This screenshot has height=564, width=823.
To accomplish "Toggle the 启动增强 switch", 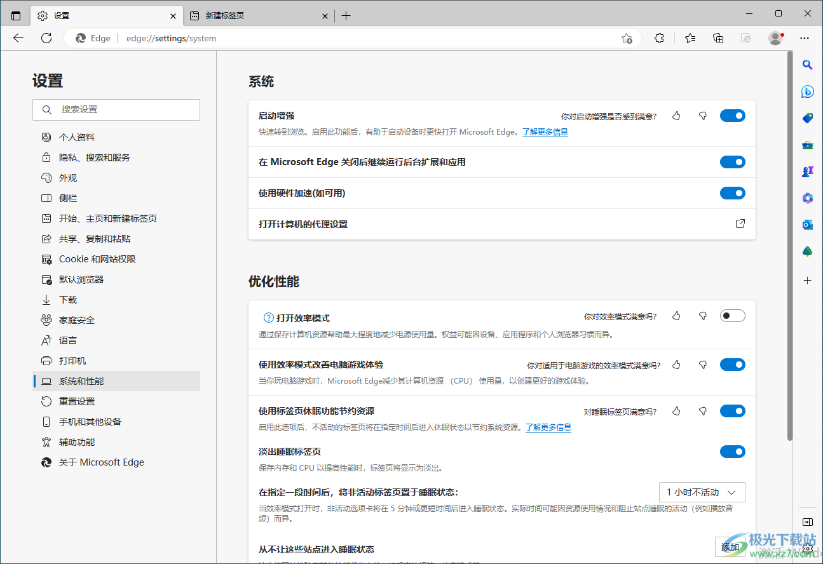I will coord(732,116).
